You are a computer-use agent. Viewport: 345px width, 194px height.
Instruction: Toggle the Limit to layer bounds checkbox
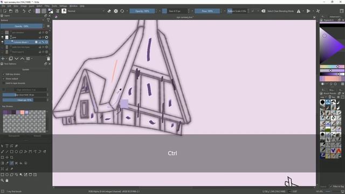click(x=4, y=84)
